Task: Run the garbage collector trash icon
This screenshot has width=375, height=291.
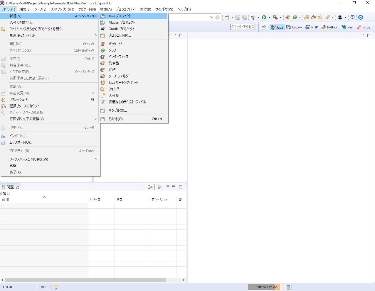Action: pos(288,287)
